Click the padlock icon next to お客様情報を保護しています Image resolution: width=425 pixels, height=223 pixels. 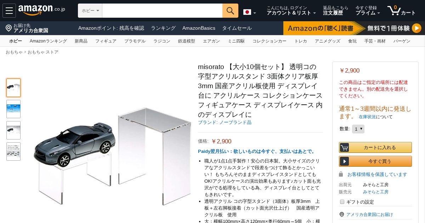point(341,174)
